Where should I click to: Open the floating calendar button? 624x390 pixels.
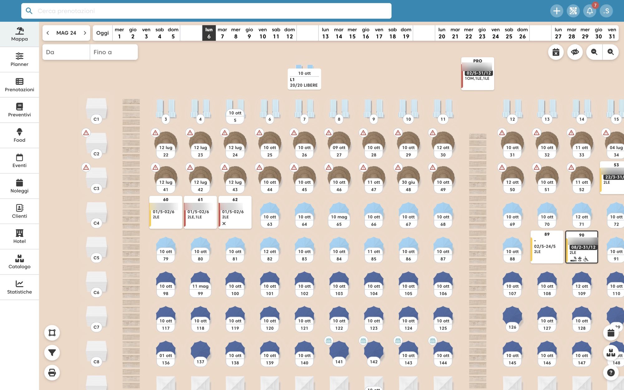[611, 333]
